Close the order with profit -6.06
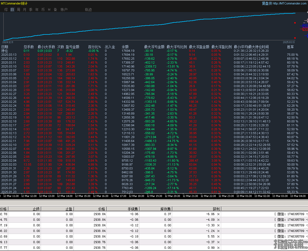The width and height of the screenshot is (308, 251). (218, 214)
